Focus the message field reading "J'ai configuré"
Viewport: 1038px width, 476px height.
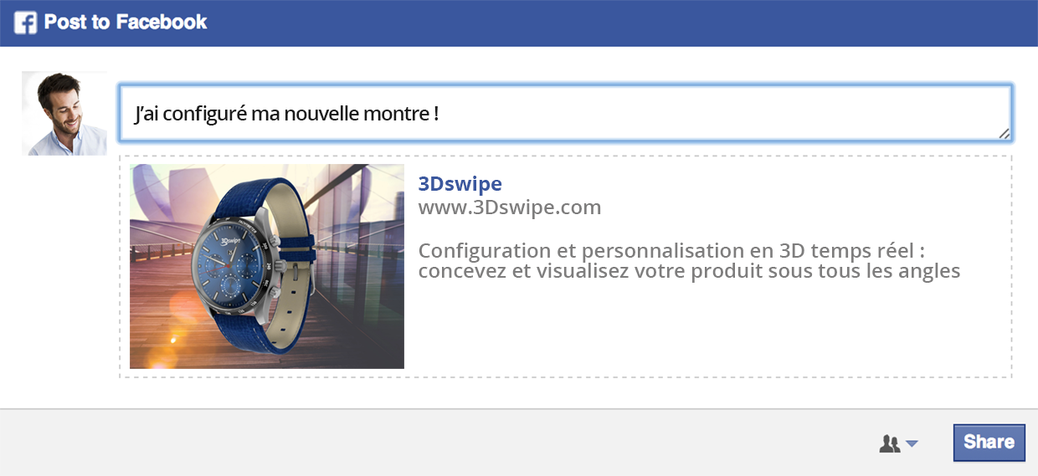point(565,112)
